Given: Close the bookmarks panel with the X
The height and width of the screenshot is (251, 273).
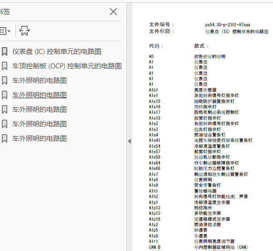Looking at the screenshot, I should coord(114,12).
